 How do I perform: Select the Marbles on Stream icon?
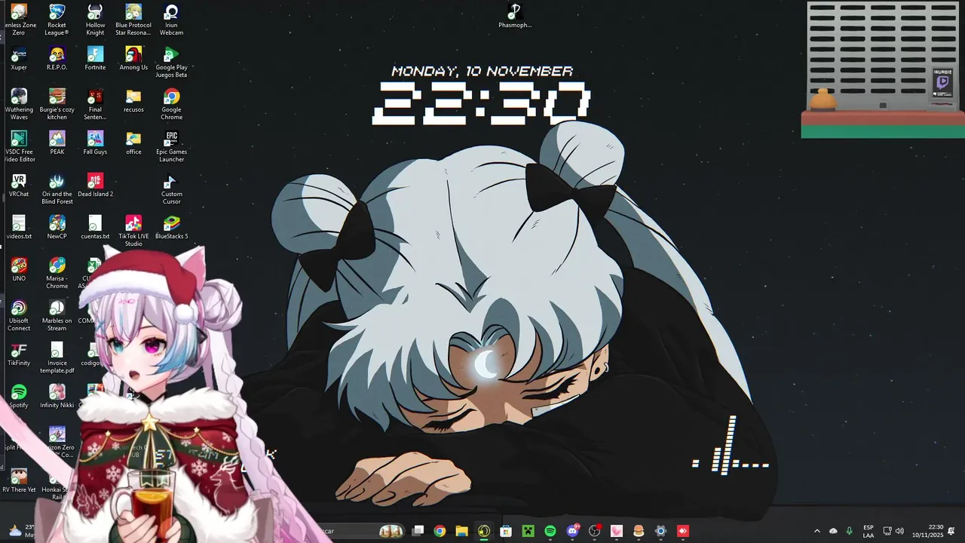pyautogui.click(x=57, y=315)
